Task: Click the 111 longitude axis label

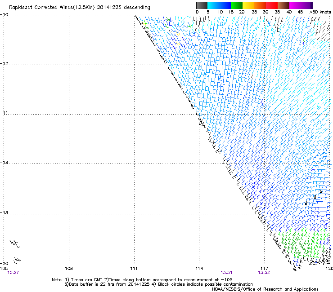Action: coord(134,269)
